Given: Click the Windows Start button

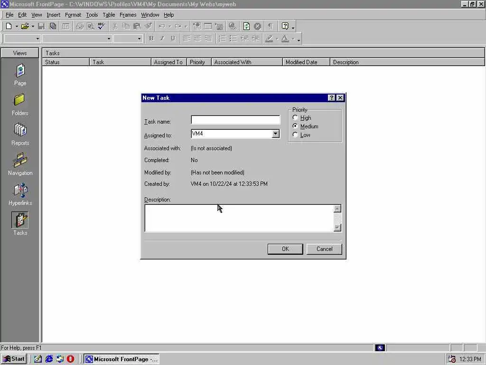Looking at the screenshot, I should click(14, 359).
